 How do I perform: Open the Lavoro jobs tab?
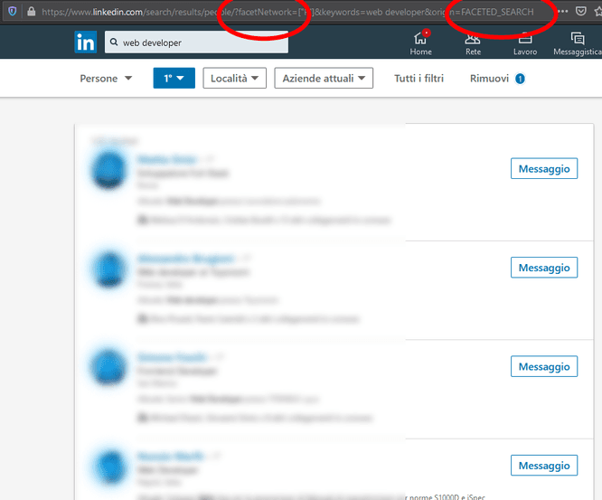coord(525,44)
